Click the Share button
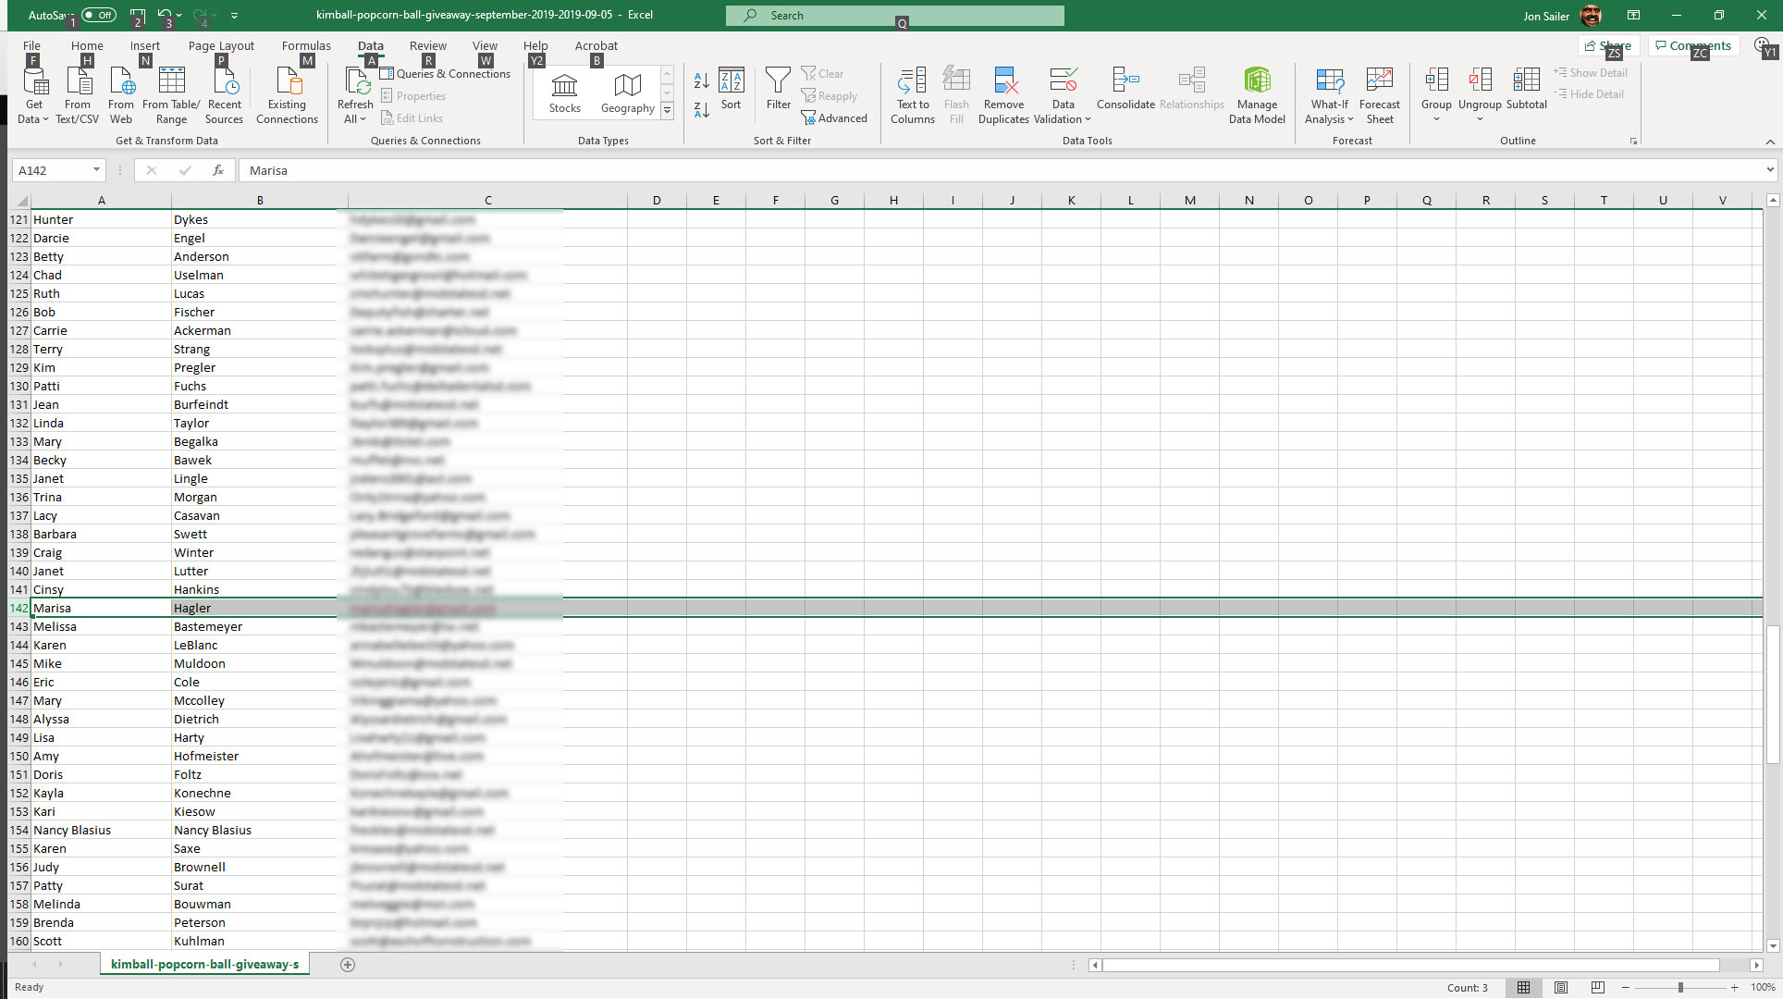The height and width of the screenshot is (999, 1783). pyautogui.click(x=1608, y=45)
